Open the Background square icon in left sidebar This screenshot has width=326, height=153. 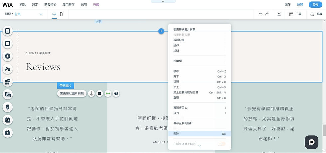8,44
